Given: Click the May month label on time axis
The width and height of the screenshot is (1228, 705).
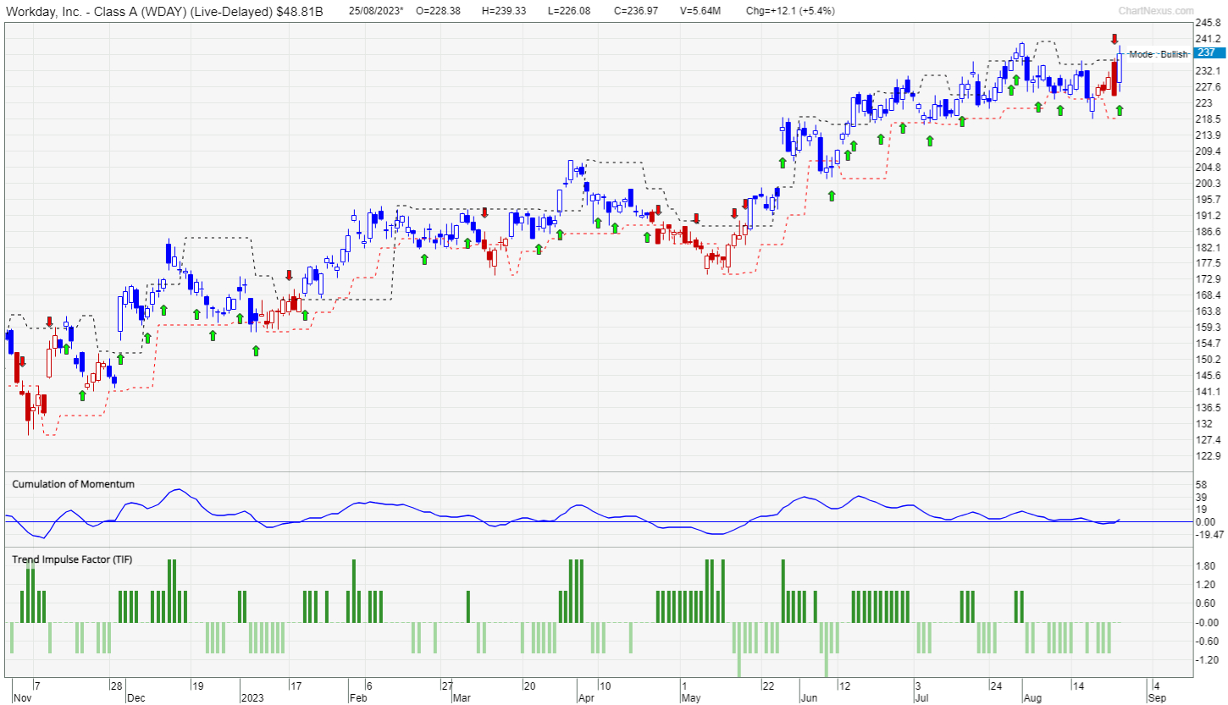Looking at the screenshot, I should (x=691, y=698).
